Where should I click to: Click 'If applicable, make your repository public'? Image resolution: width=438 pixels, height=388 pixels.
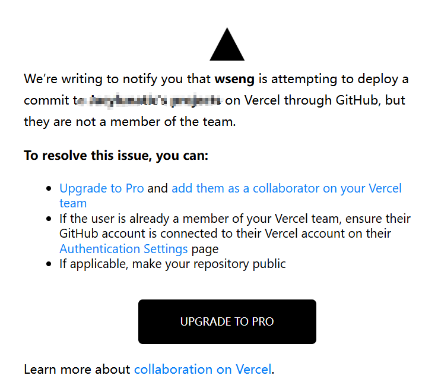pyautogui.click(x=173, y=264)
